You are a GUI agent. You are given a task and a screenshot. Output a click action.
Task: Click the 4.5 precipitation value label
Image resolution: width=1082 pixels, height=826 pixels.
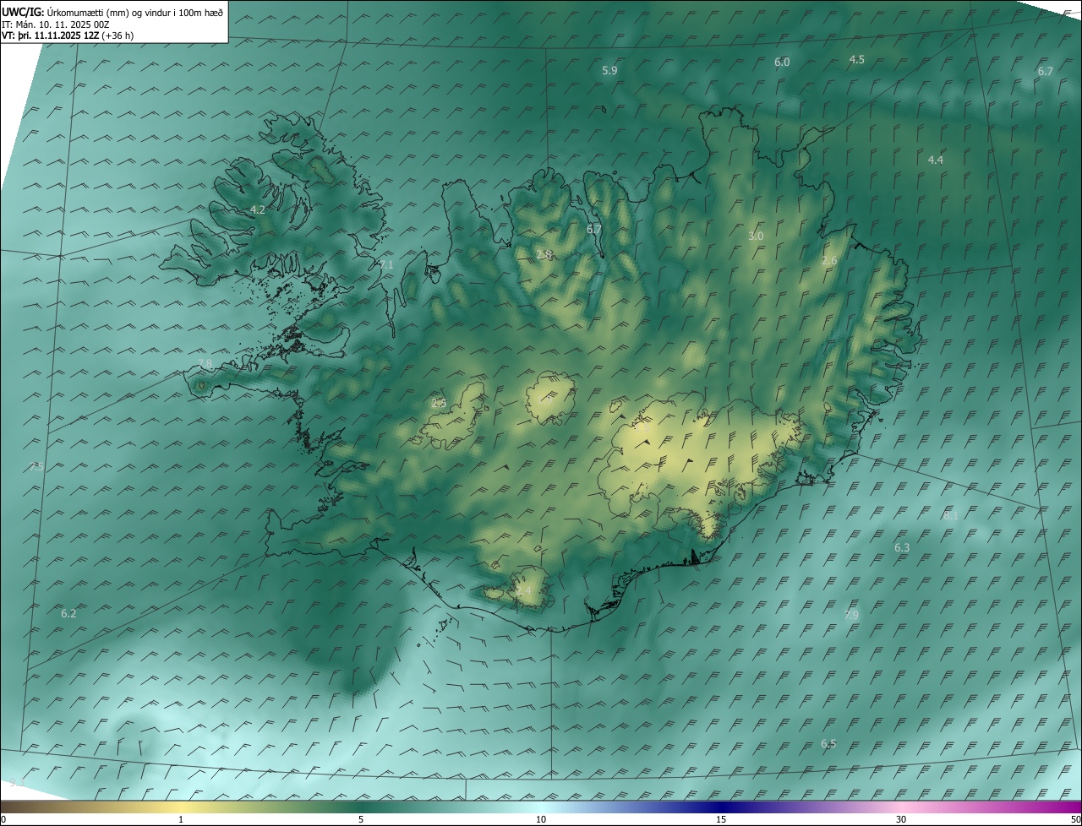point(856,60)
